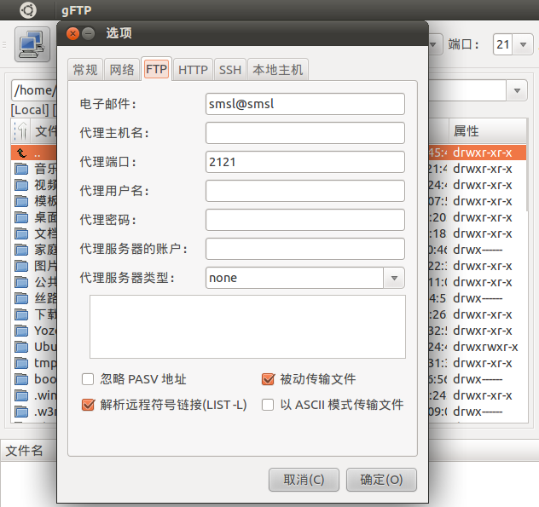Enable 忽略 PASV 地址 checkbox
Image resolution: width=539 pixels, height=507 pixels.
tap(88, 379)
